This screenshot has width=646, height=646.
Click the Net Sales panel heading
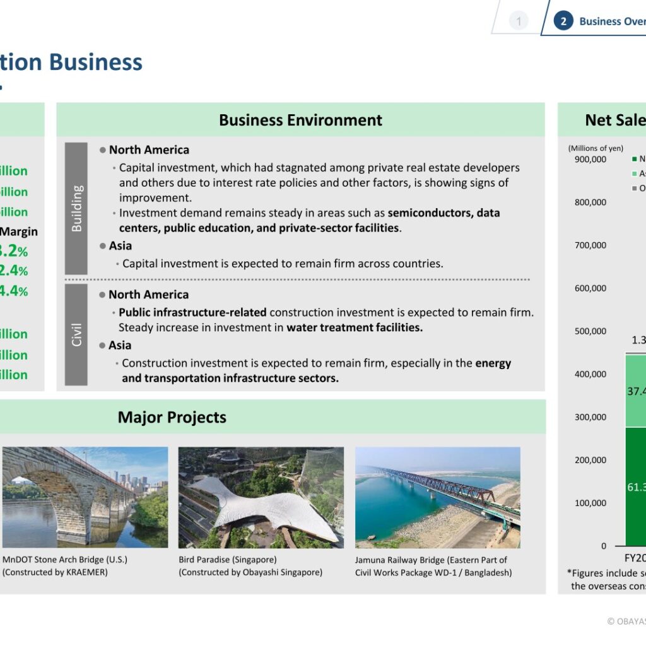pyautogui.click(x=616, y=120)
